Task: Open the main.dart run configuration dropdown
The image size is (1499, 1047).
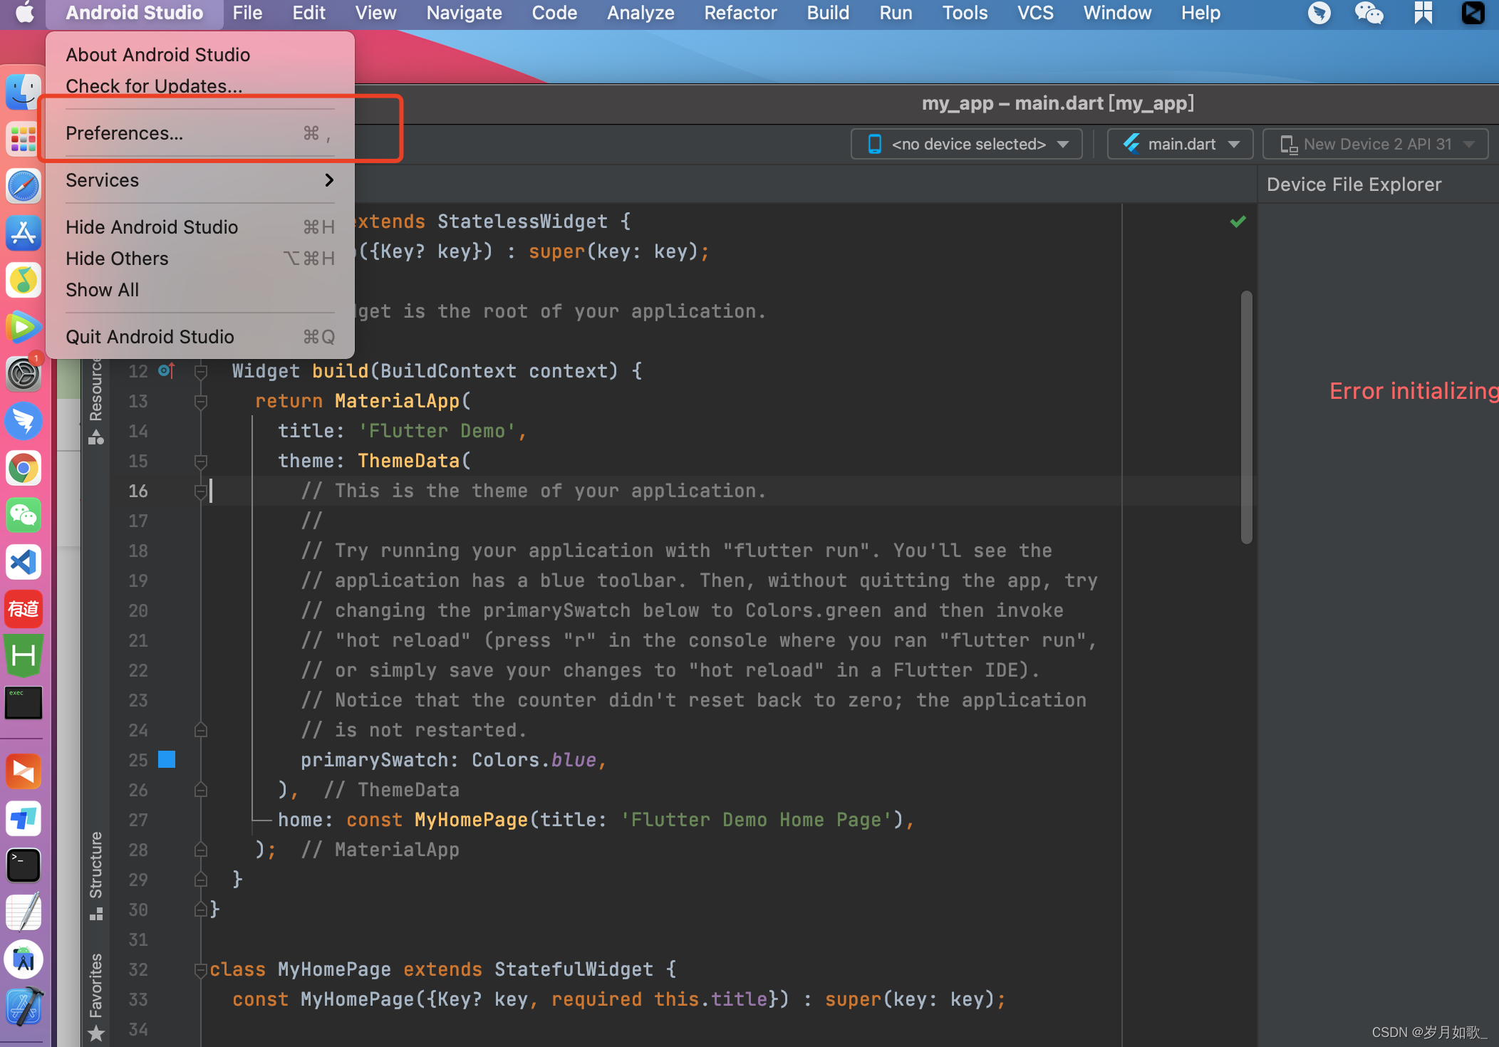Action: point(1180,144)
